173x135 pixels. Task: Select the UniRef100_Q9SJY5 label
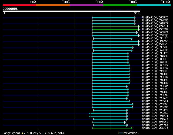click(x=155, y=53)
